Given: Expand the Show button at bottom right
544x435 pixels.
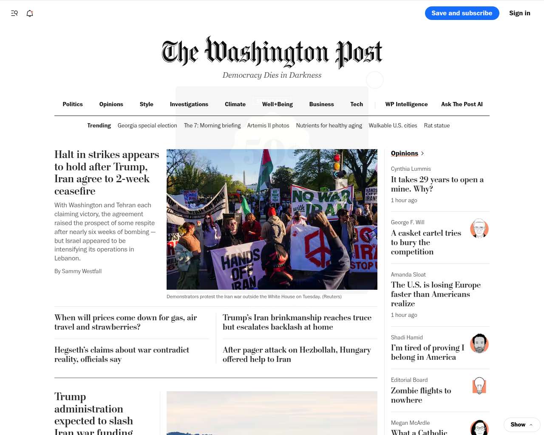Looking at the screenshot, I should [x=522, y=425].
